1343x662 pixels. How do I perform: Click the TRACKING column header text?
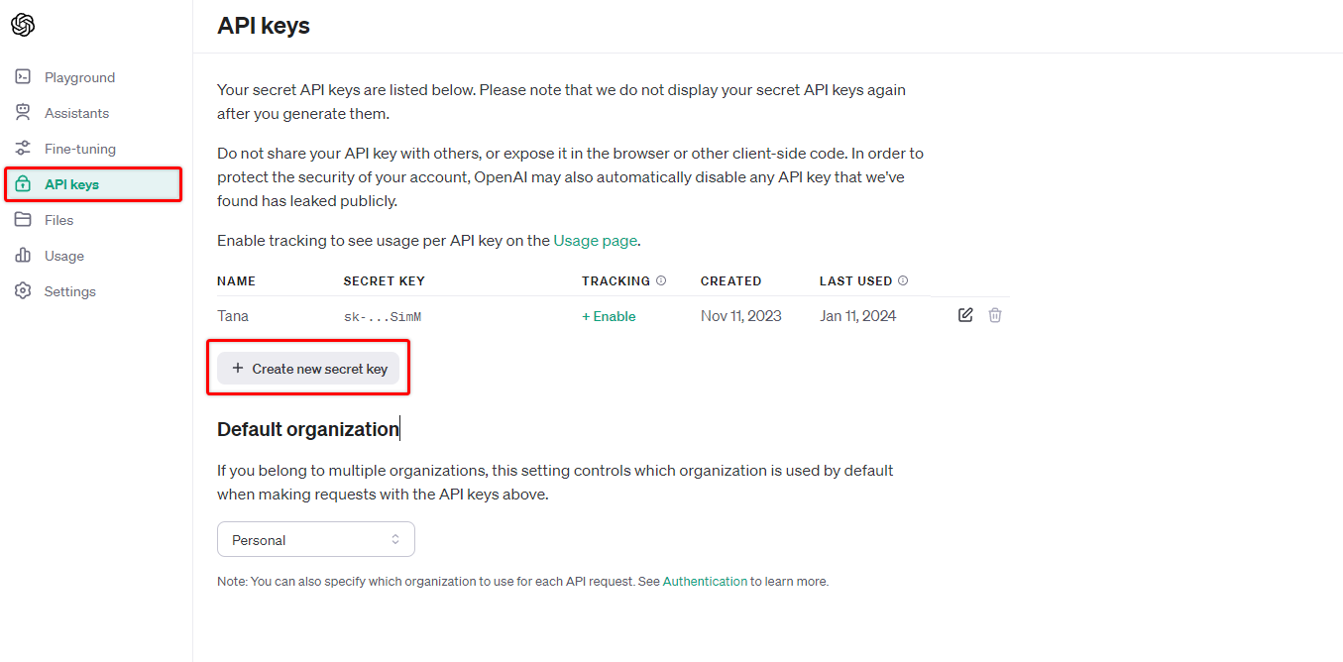(616, 281)
